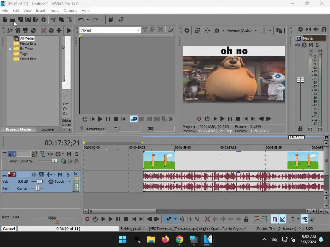Click the timeline Record button
330x247 pixels.
pyautogui.click(x=87, y=219)
